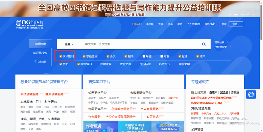Open 心可书馆 link

click(153, 117)
